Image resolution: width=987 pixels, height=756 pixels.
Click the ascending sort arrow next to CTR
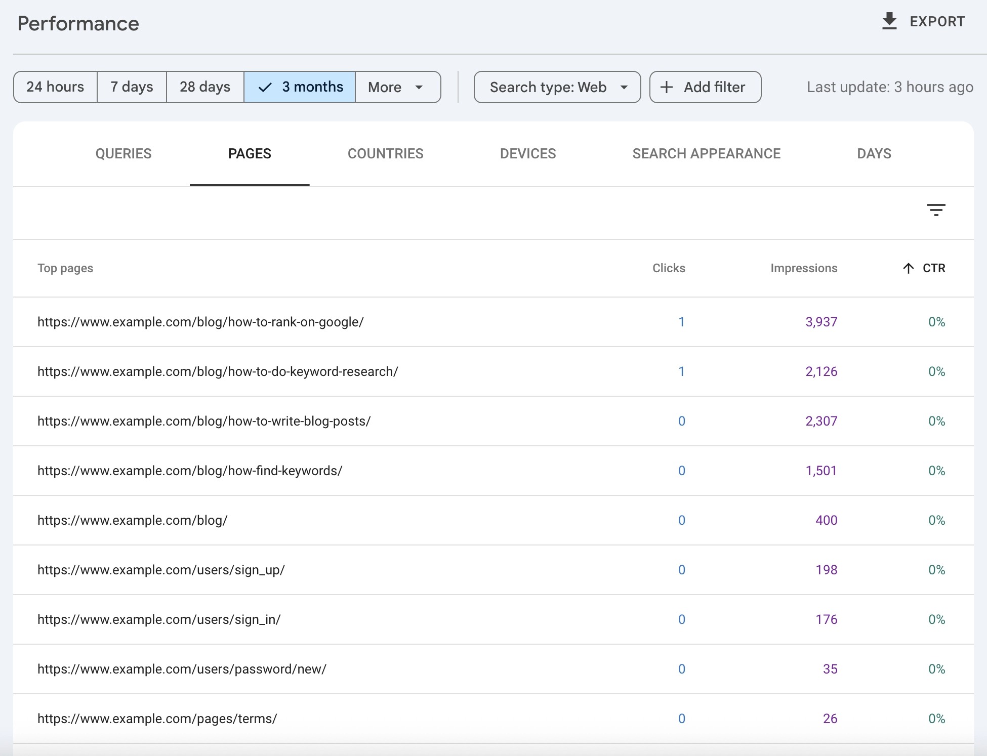tap(908, 268)
